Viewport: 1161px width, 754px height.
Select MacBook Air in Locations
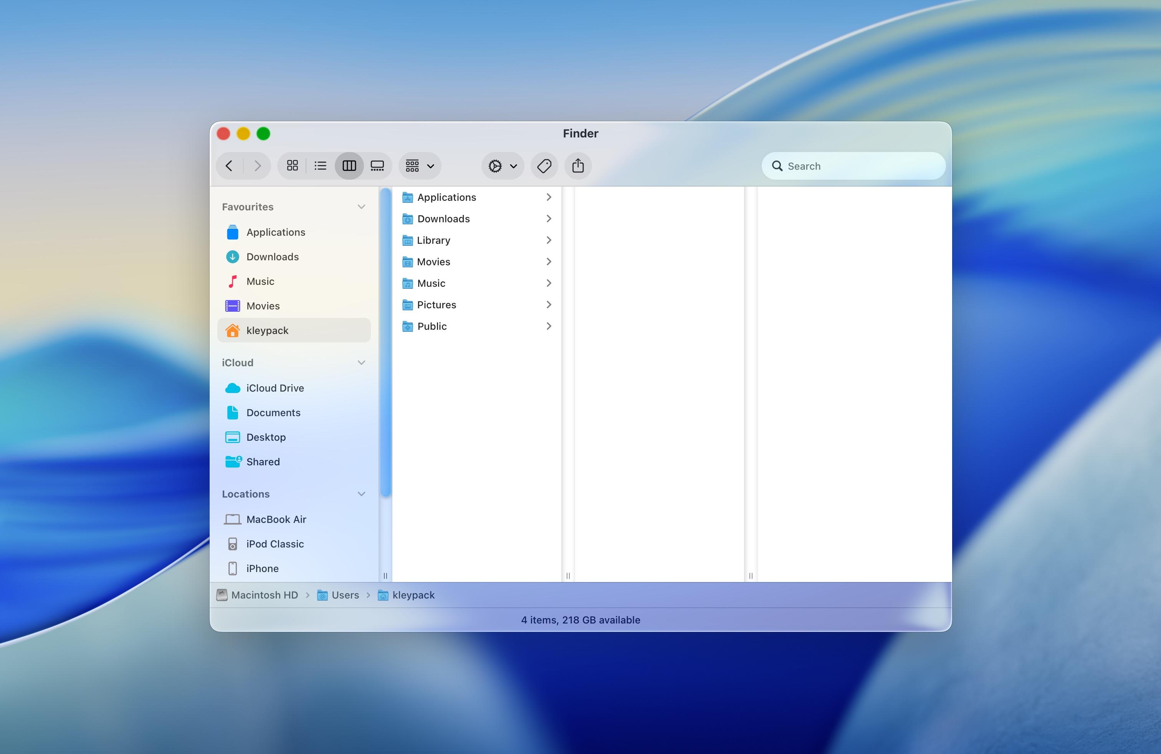[294, 519]
